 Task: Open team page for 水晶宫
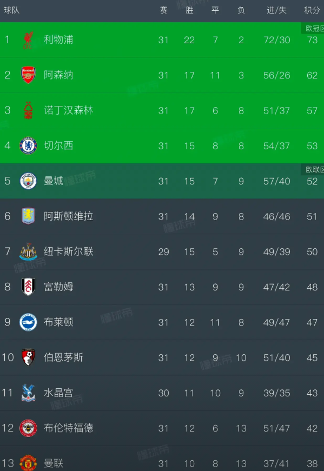[58, 393]
